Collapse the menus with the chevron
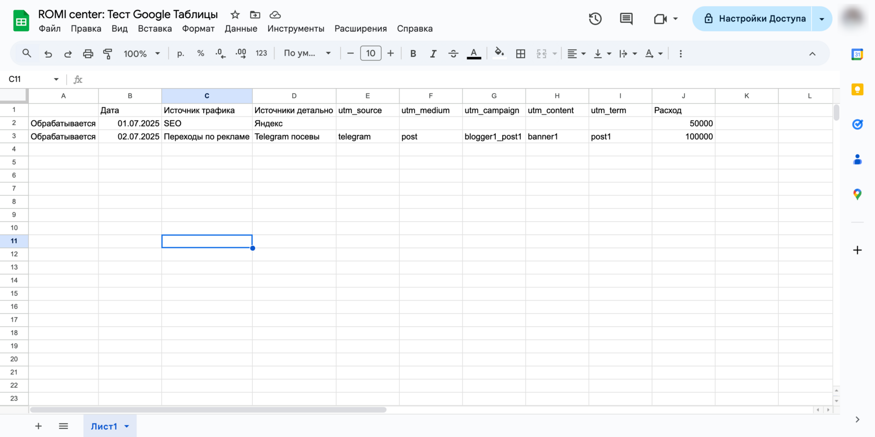 click(812, 54)
